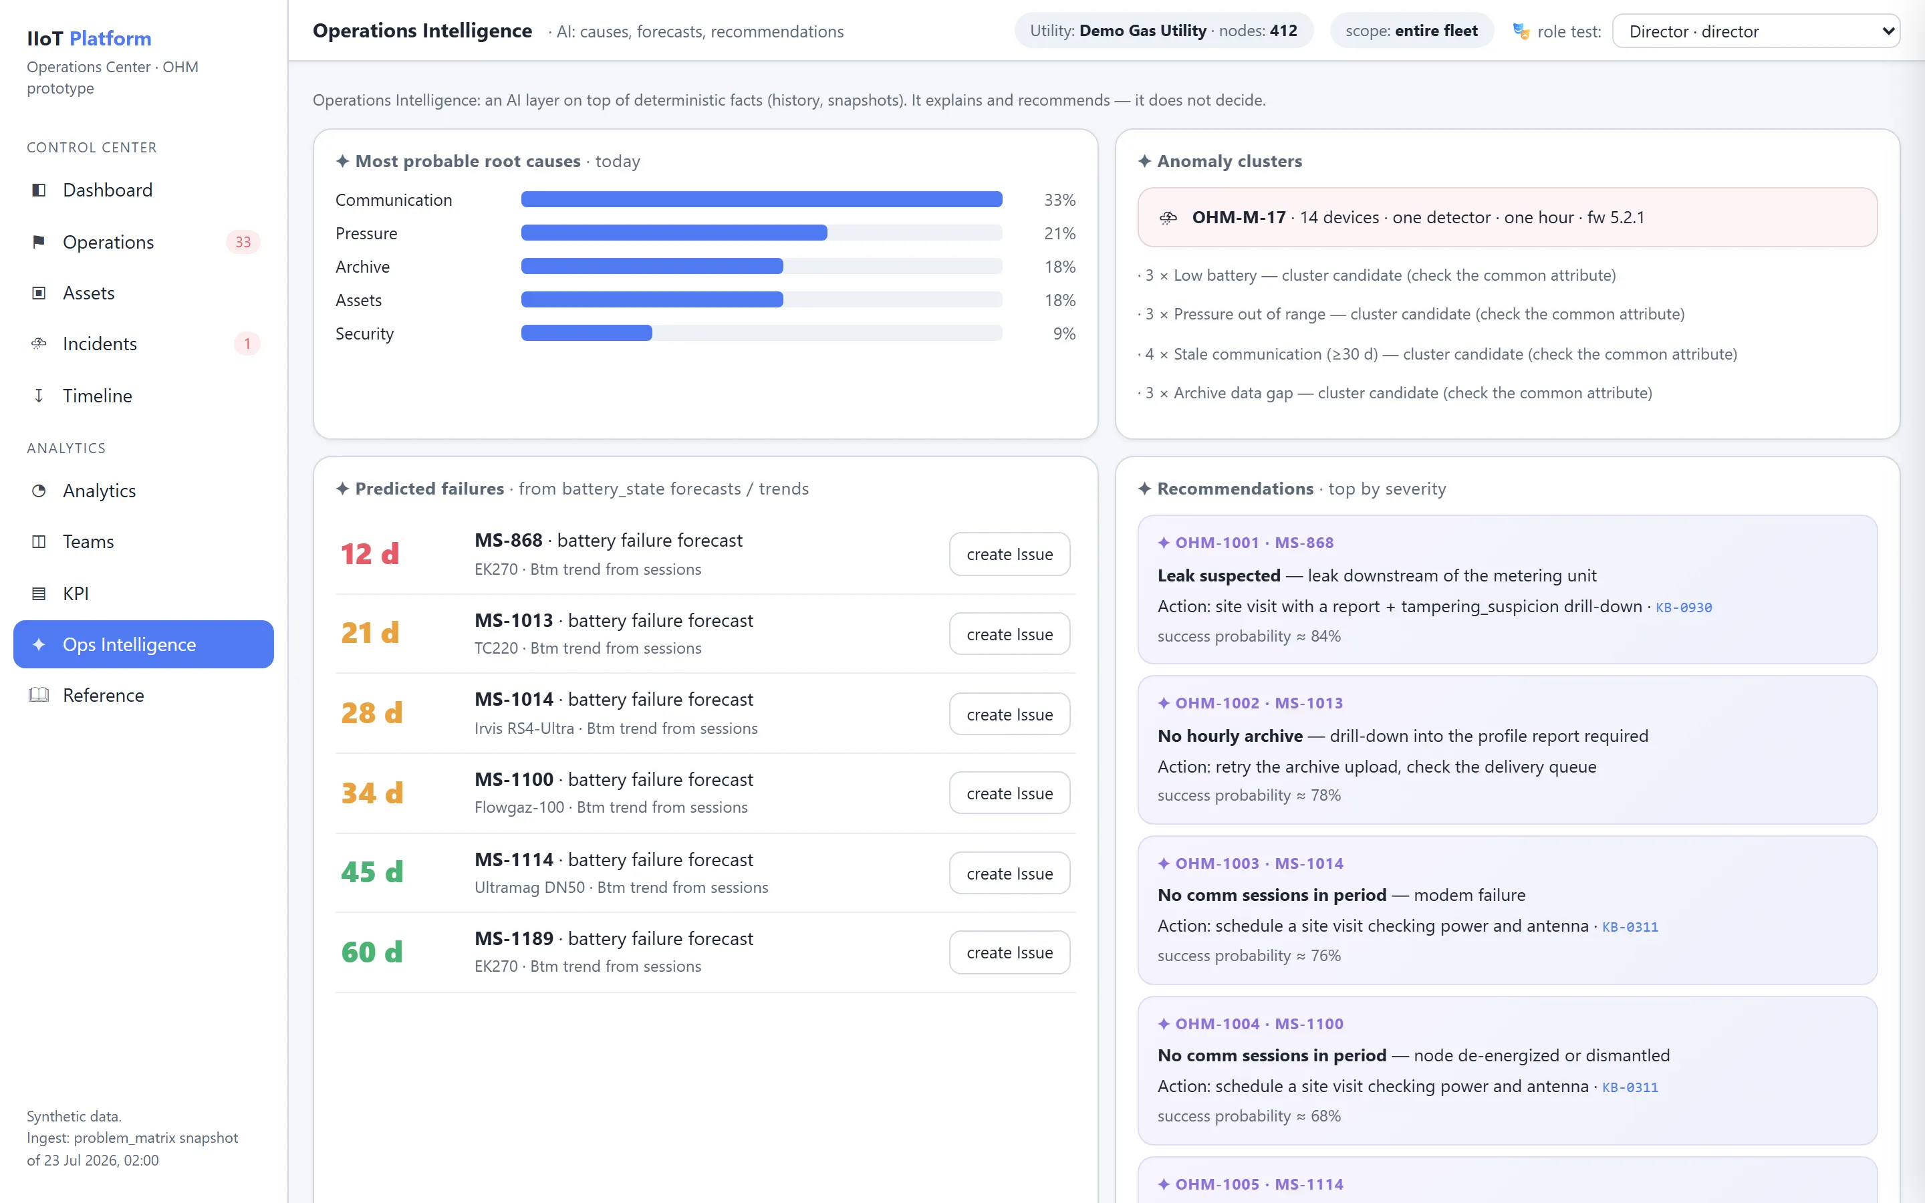The width and height of the screenshot is (1925, 1203).
Task: Click the Dashboard sidebar icon
Action: (x=38, y=190)
